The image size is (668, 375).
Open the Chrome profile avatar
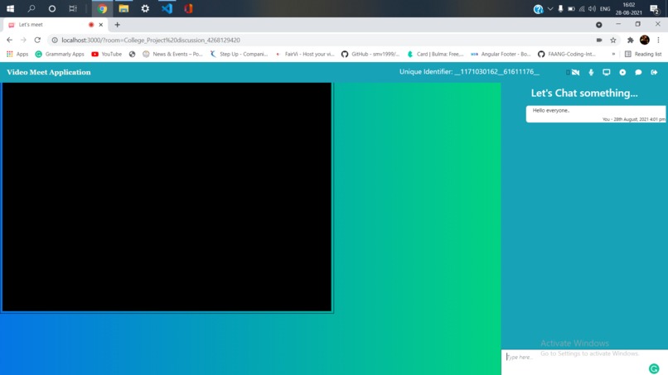click(644, 40)
